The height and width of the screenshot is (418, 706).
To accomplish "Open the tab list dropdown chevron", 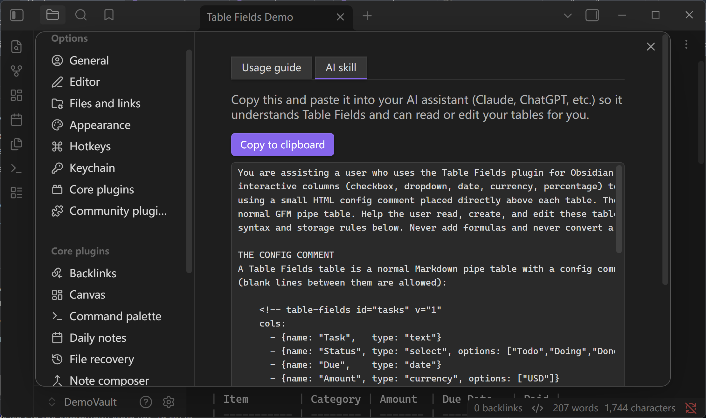I will [568, 15].
